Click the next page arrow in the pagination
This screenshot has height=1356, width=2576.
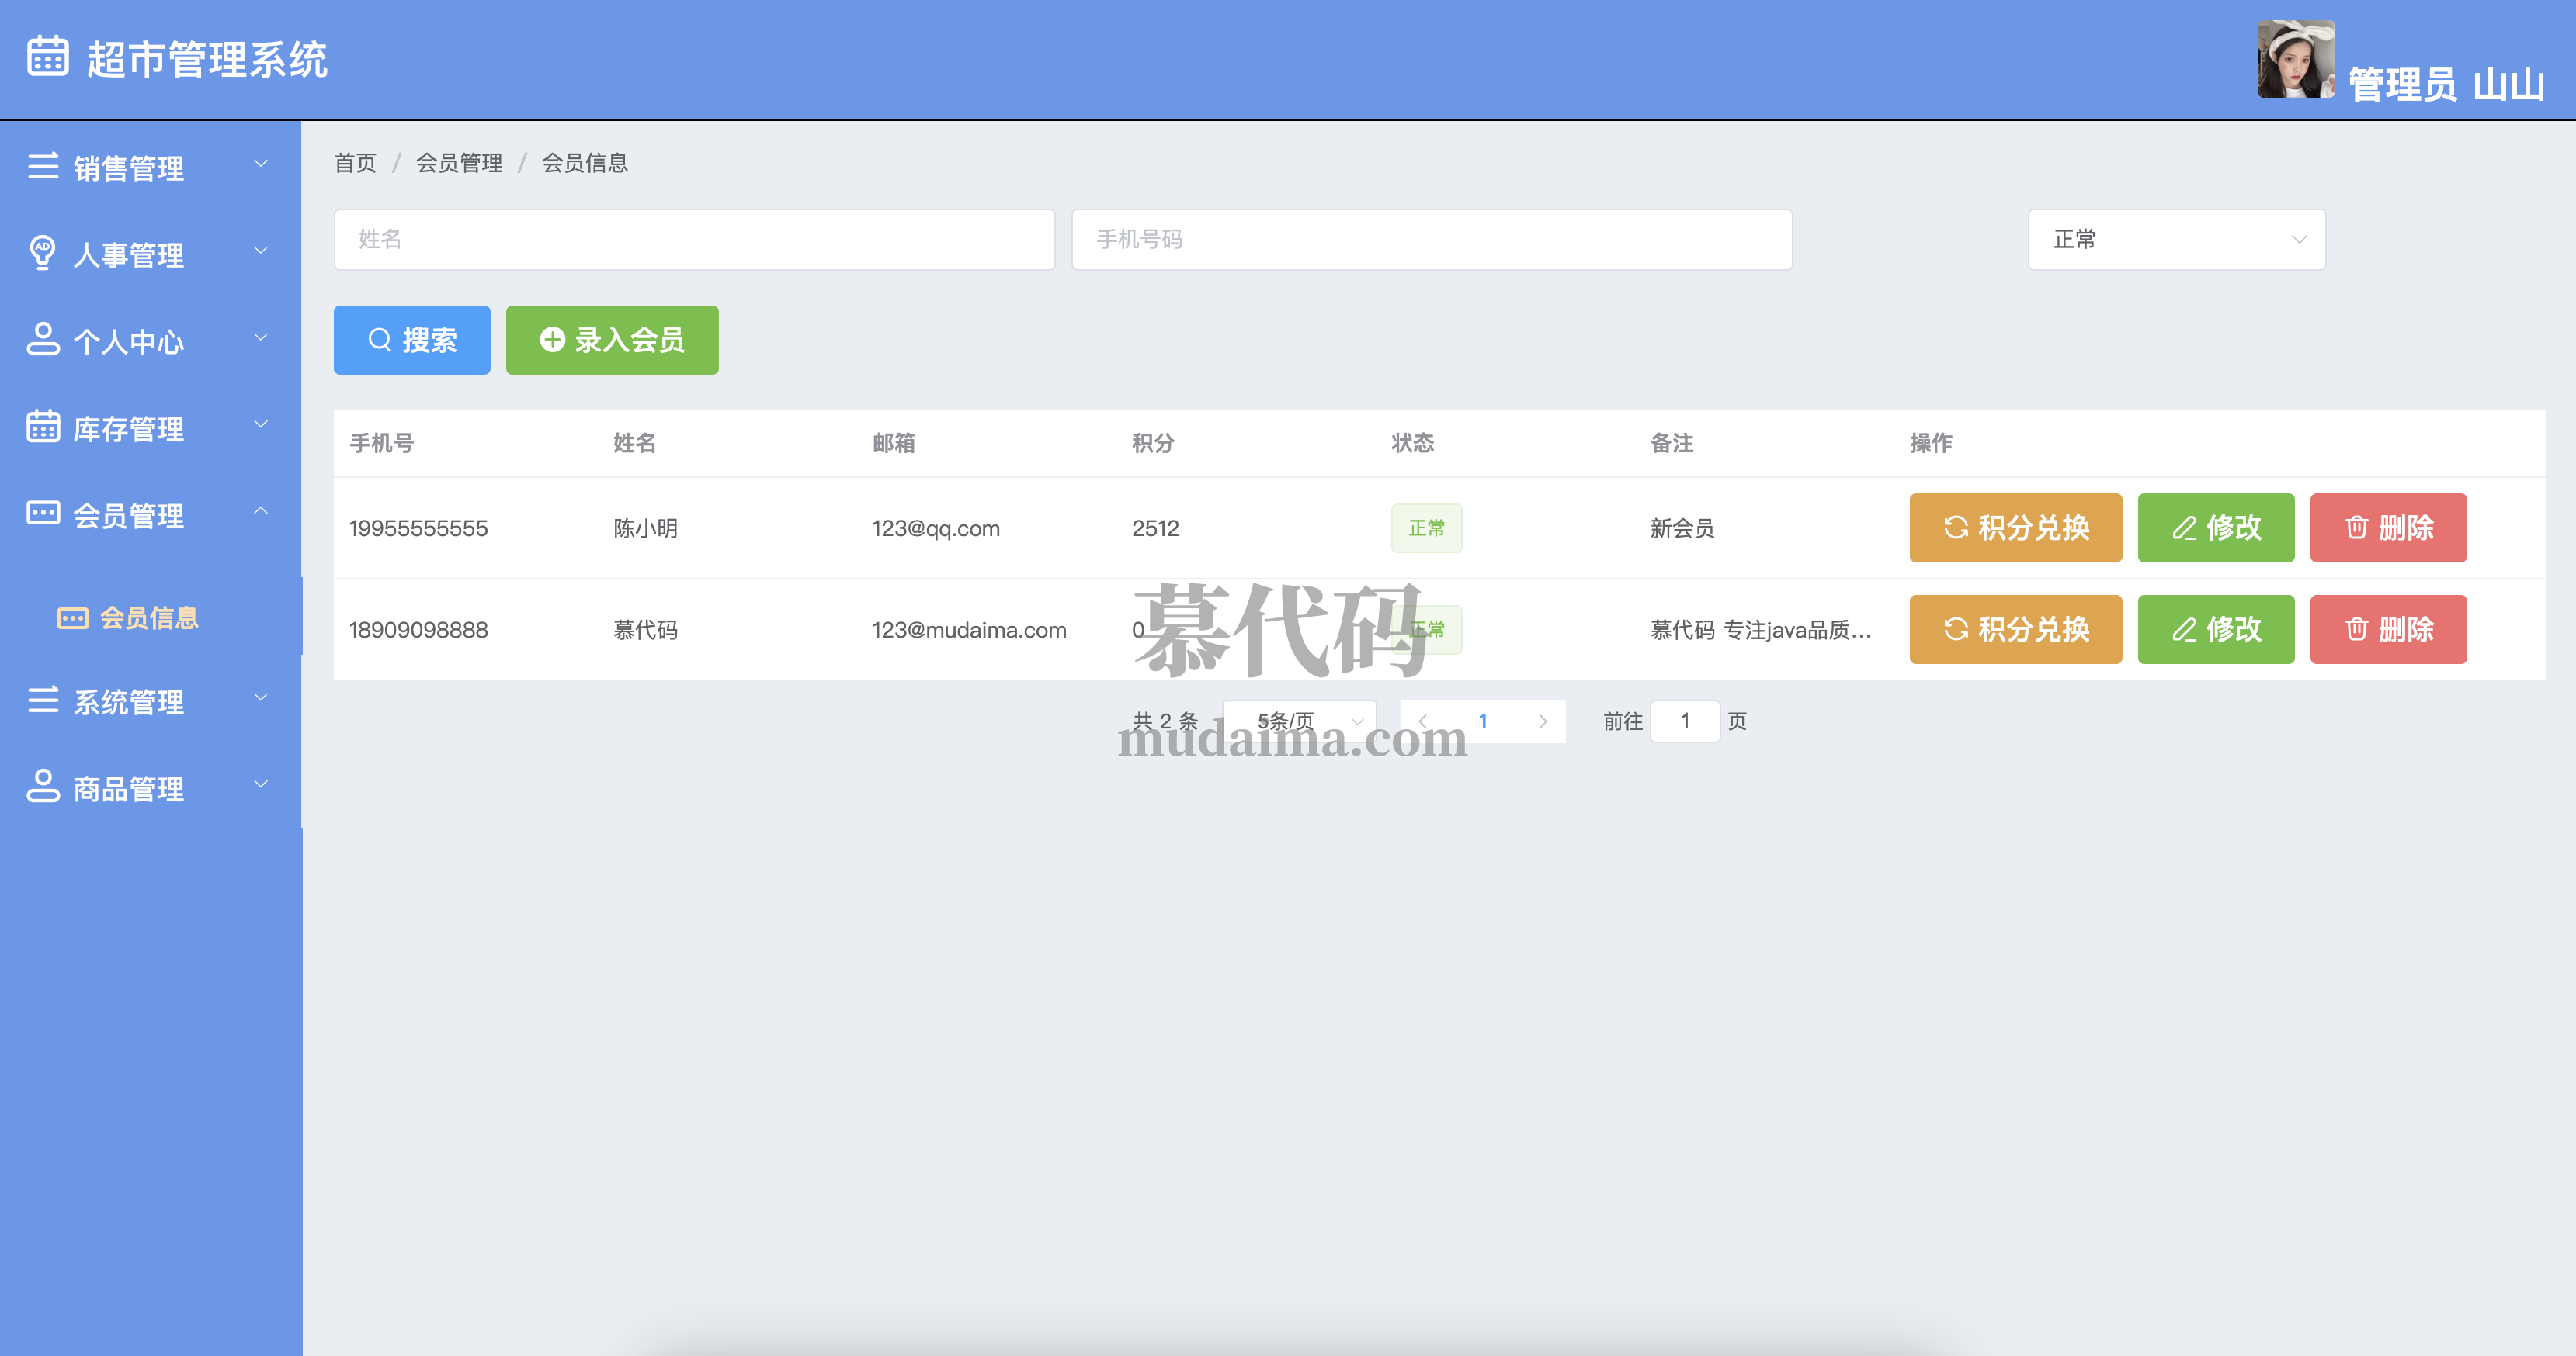[x=1542, y=721]
